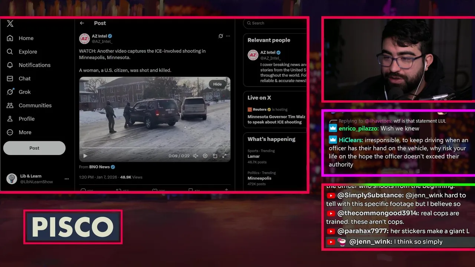The width and height of the screenshot is (475, 267).
Task: Play the video with the play icon
Action: pos(85,156)
